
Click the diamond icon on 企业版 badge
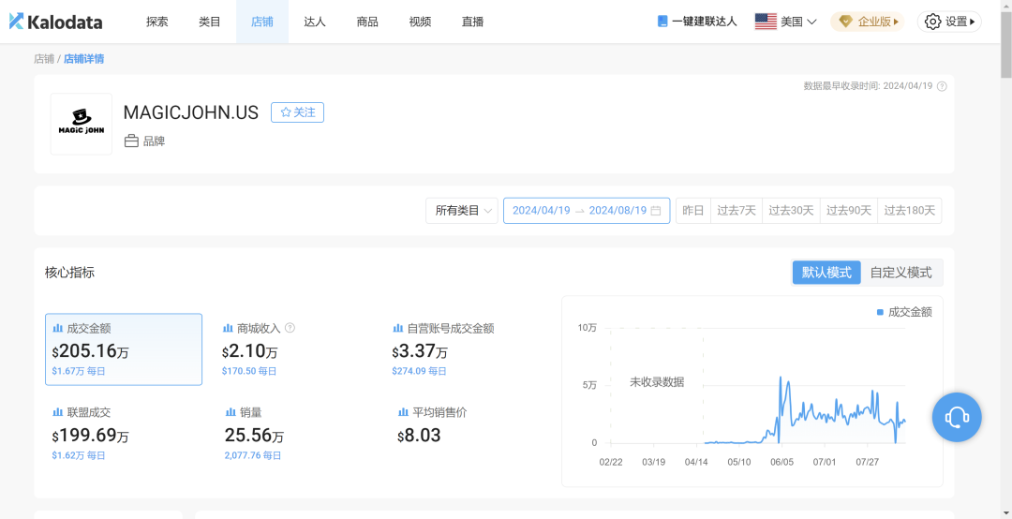pos(845,22)
